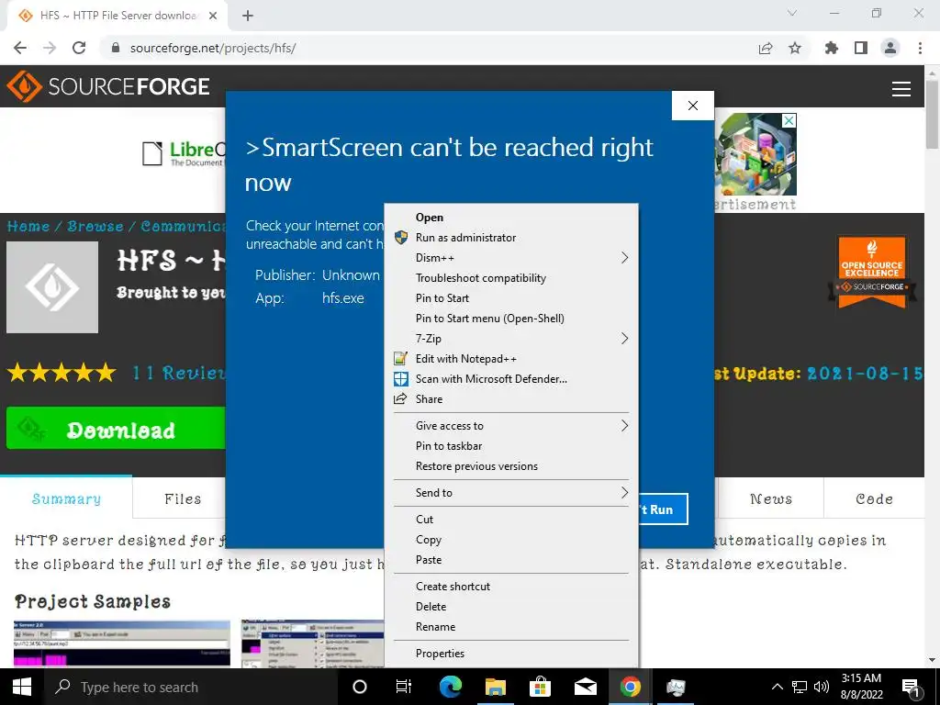Click the monitor app icon in the taskbar

tap(676, 687)
